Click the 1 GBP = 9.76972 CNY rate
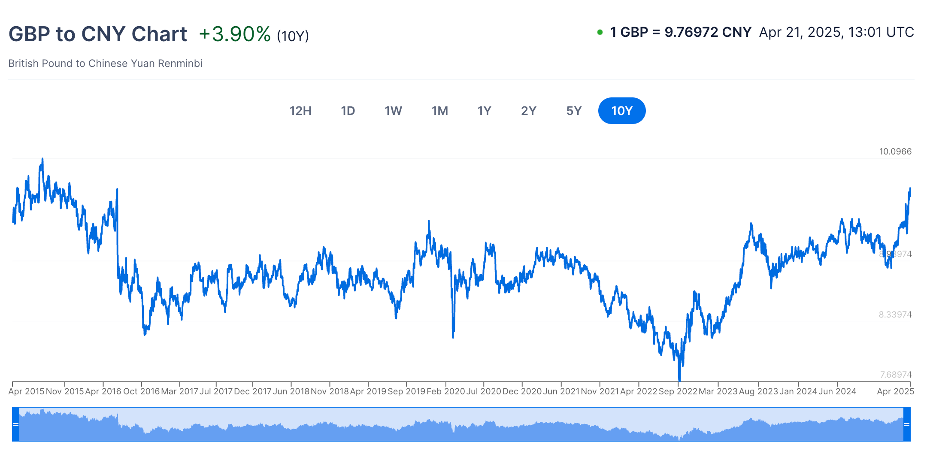The height and width of the screenshot is (460, 933). pyautogui.click(x=681, y=32)
